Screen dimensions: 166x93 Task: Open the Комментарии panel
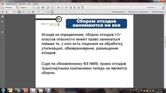pos(158,12)
